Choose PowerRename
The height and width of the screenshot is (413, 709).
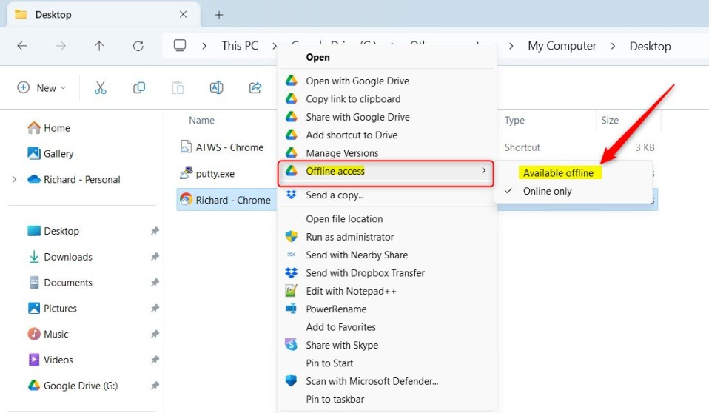coord(386,309)
